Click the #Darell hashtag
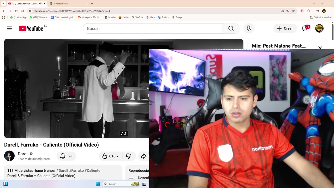This screenshot has width=334, height=188. [62, 171]
